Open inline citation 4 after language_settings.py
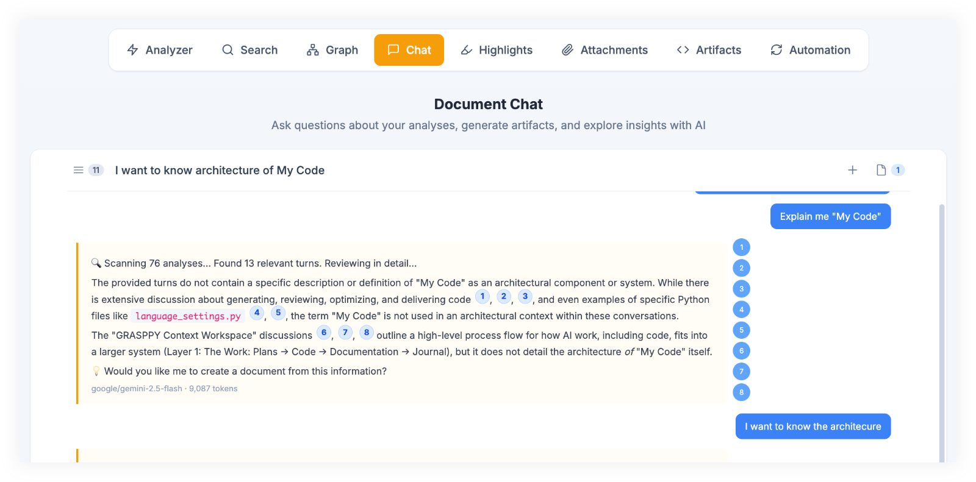This screenshot has height=482, width=976. tap(257, 313)
